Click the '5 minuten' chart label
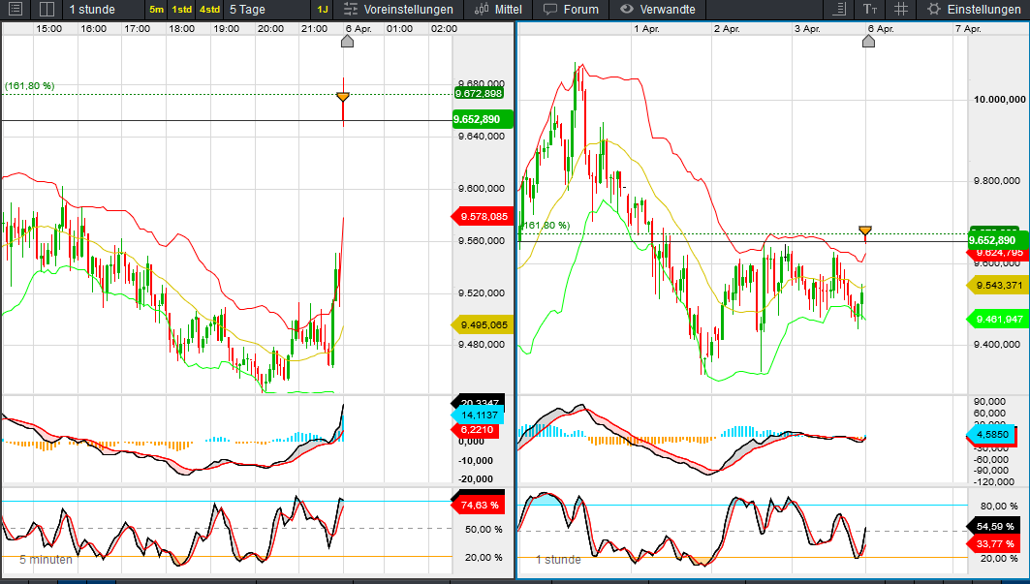 coord(46,560)
